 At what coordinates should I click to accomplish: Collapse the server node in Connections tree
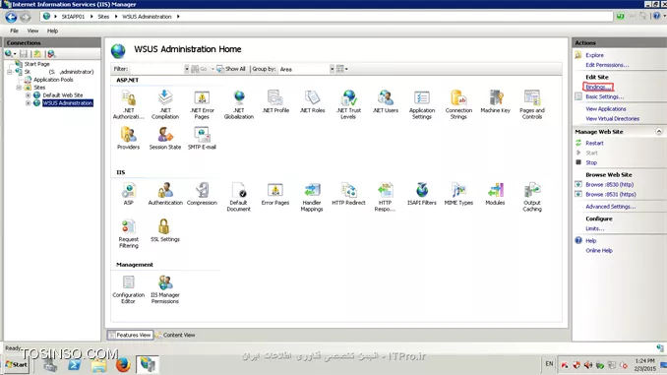point(10,72)
